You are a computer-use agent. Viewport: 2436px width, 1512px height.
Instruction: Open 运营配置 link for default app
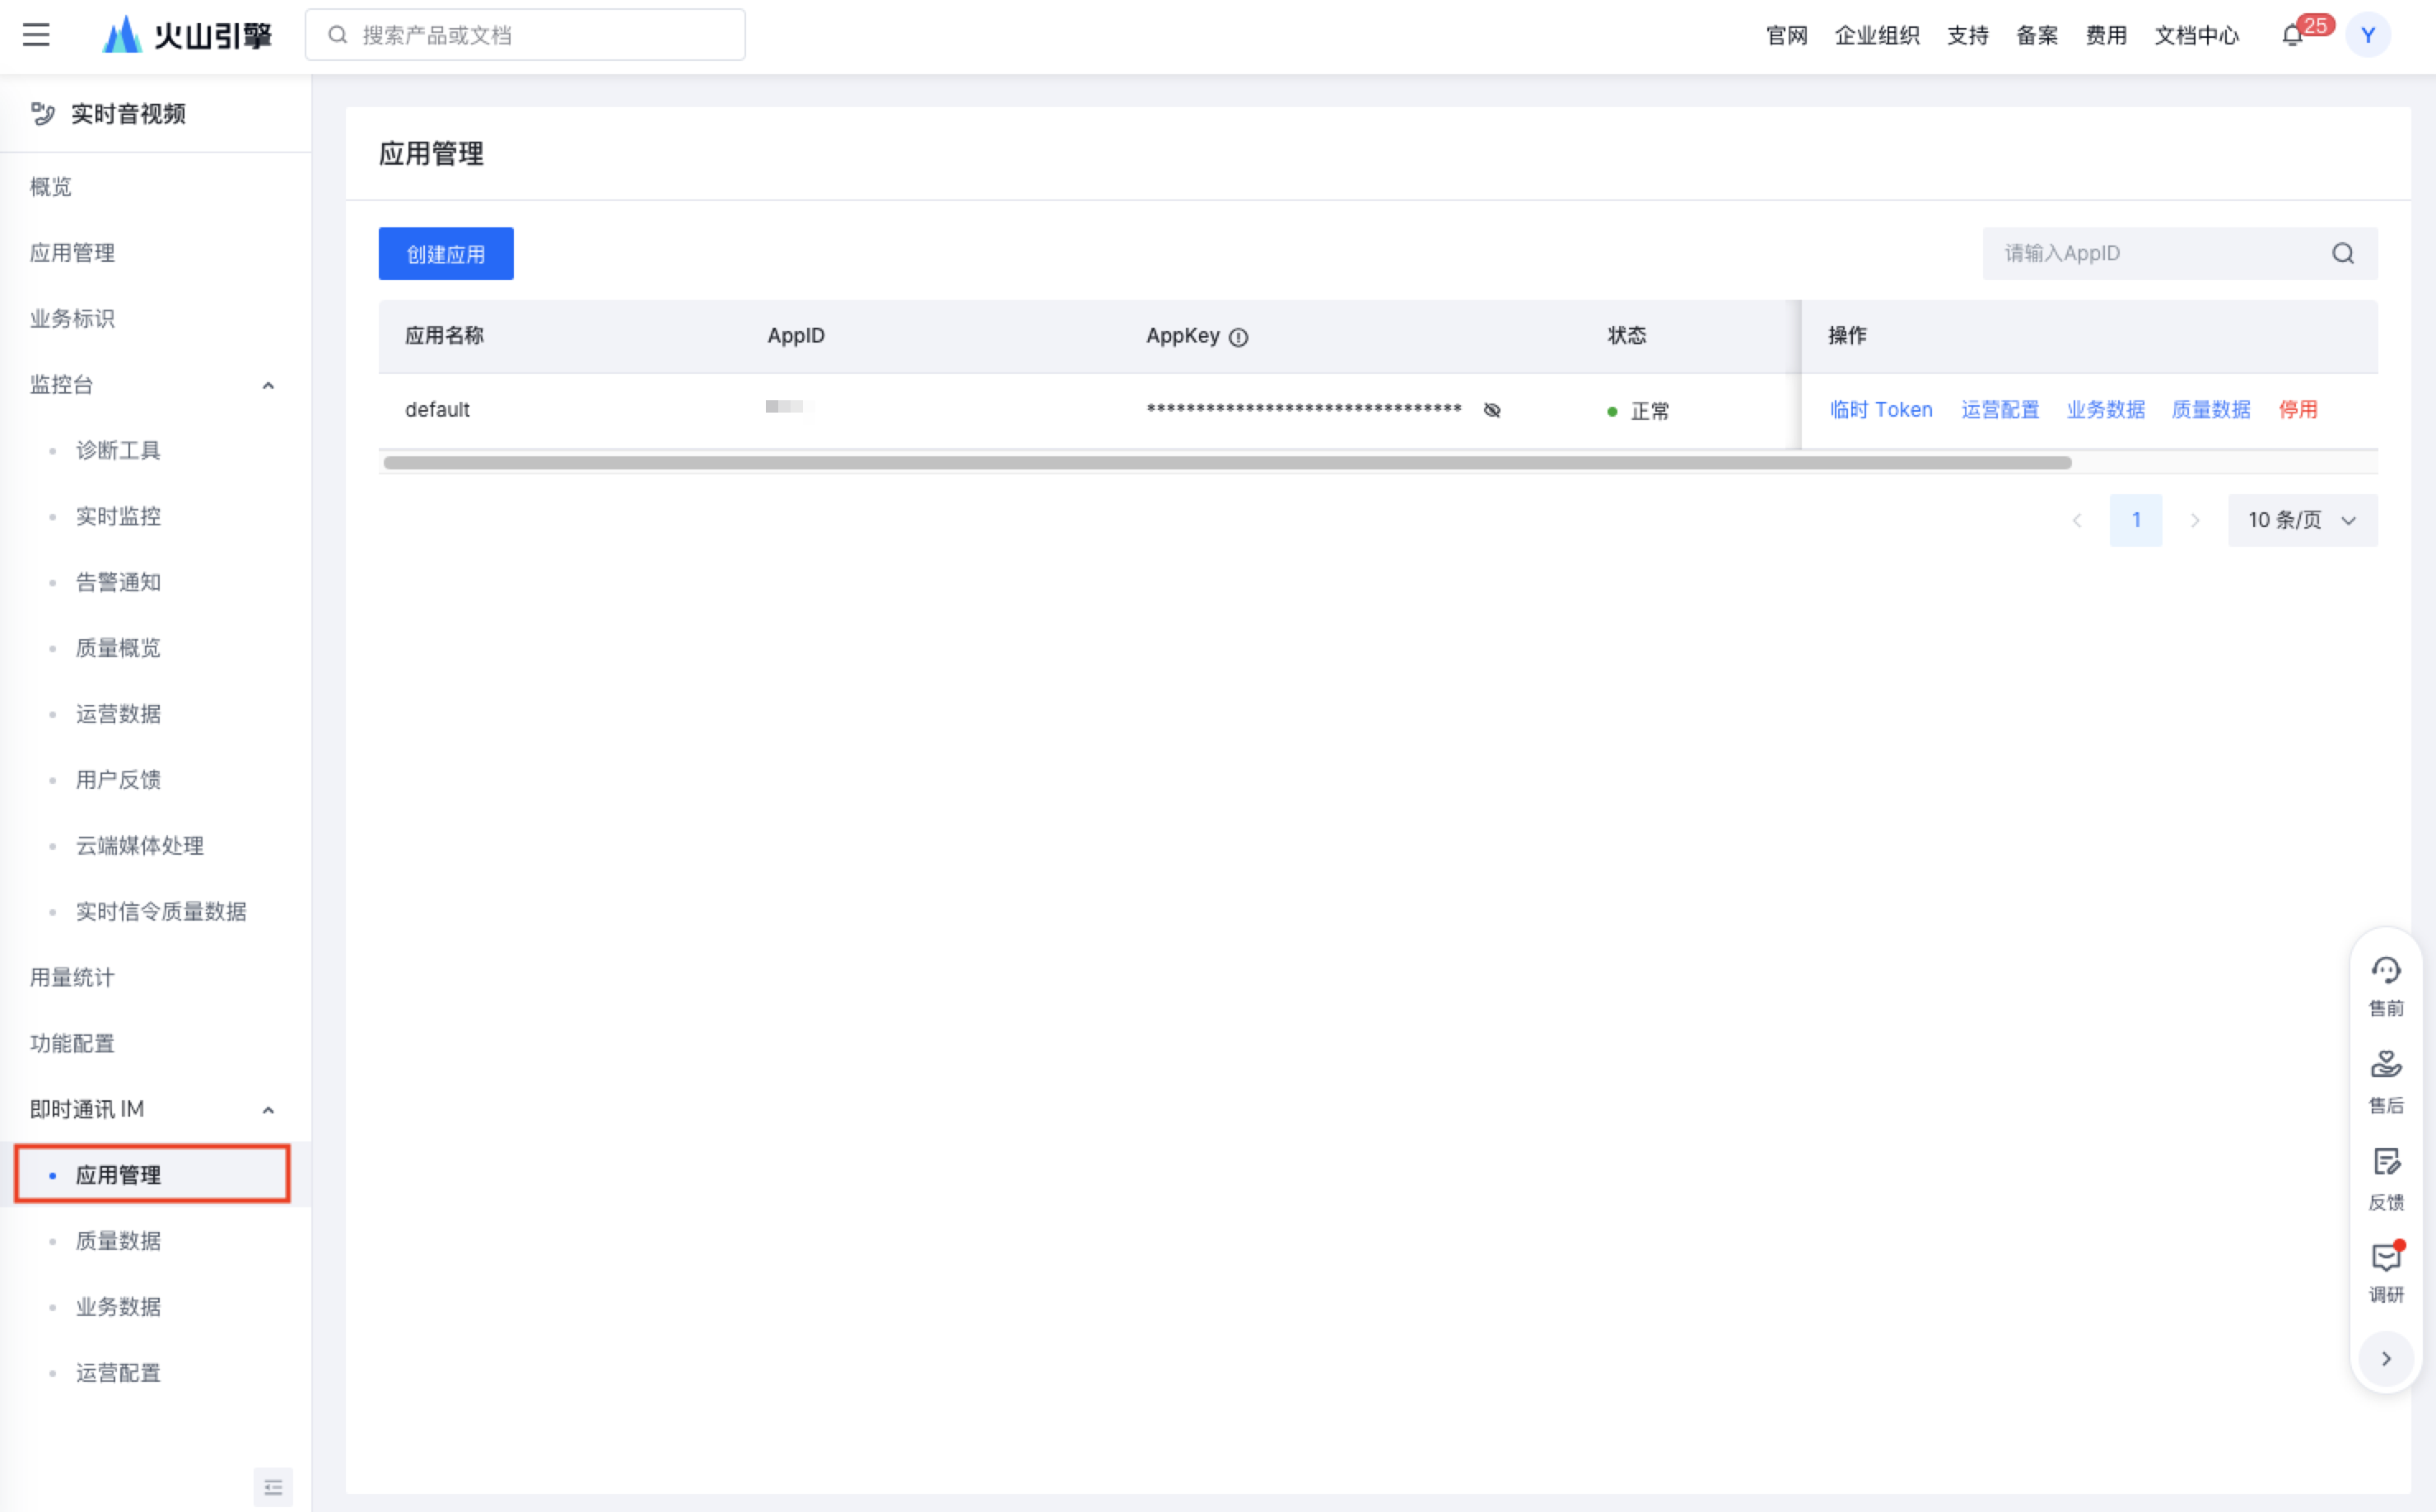(x=2000, y=410)
